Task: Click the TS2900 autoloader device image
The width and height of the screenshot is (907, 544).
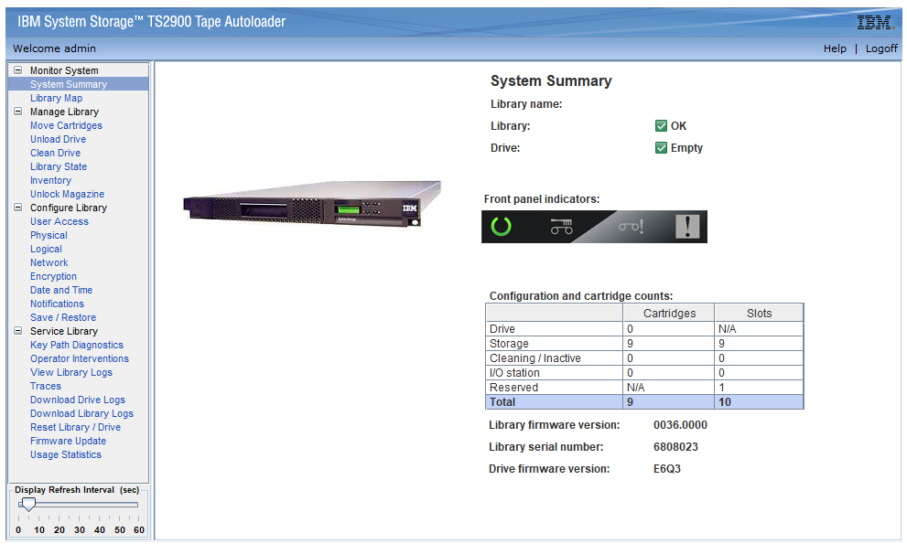Action: 312,204
